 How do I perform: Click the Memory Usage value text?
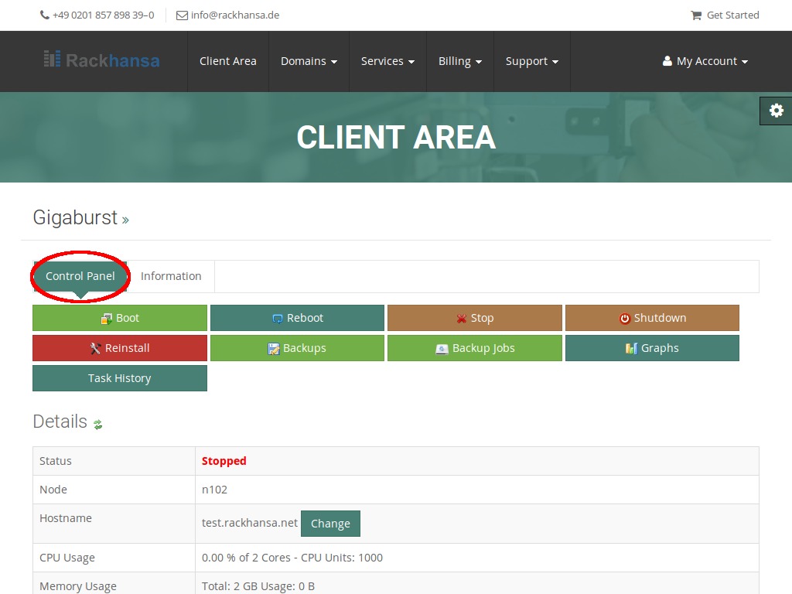(x=258, y=586)
